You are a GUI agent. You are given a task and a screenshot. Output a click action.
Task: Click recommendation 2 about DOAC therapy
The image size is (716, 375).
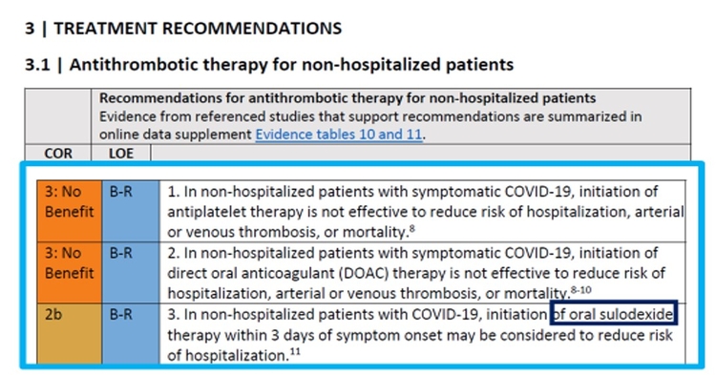pos(423,273)
